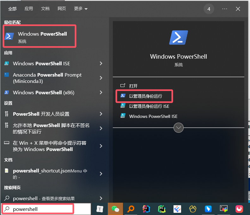Open the blue bird taskbar app
The image size is (250, 215).
click(x=208, y=209)
